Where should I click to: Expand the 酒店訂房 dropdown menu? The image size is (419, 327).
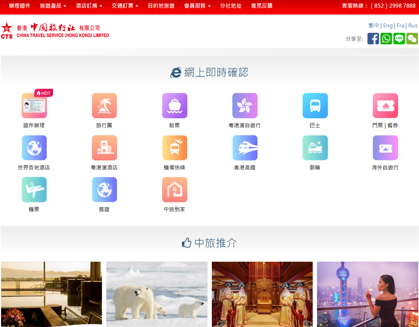tap(89, 6)
